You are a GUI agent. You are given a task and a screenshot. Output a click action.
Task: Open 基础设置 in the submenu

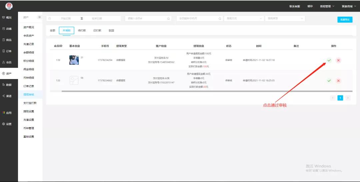[x=29, y=136]
